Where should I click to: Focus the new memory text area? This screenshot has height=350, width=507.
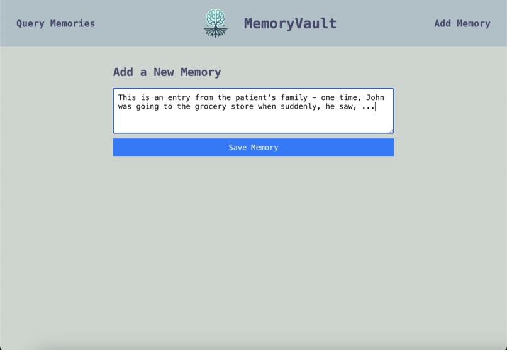(x=253, y=111)
